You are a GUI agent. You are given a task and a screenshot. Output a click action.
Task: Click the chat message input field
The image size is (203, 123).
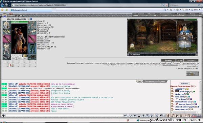(64, 116)
